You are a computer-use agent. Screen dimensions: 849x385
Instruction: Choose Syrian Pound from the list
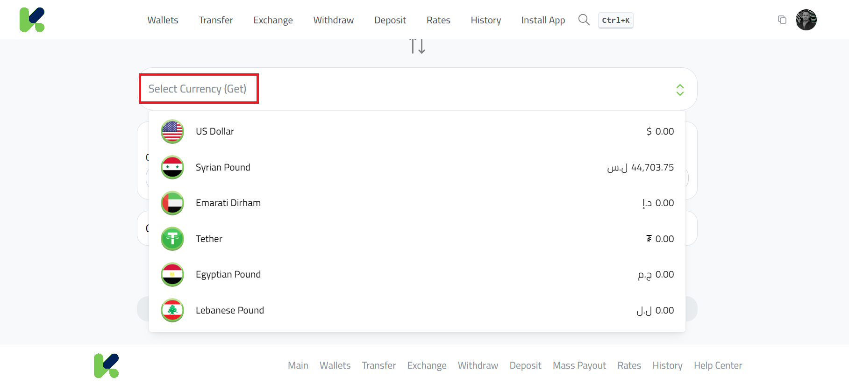tap(417, 167)
